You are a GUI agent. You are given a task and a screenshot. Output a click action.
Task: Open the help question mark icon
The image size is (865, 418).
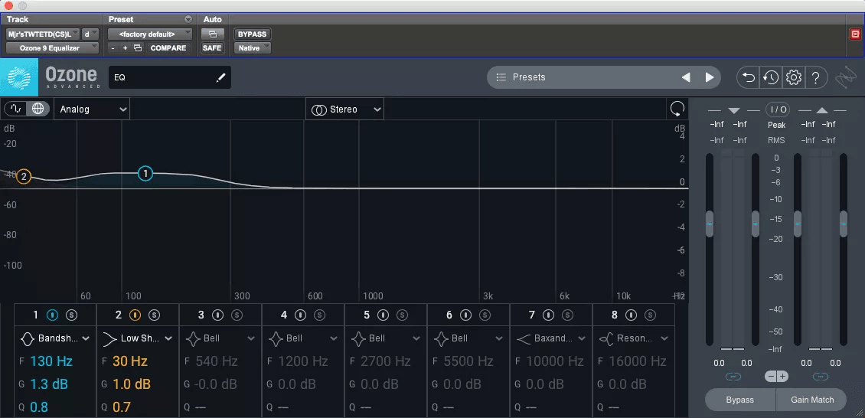(x=816, y=78)
